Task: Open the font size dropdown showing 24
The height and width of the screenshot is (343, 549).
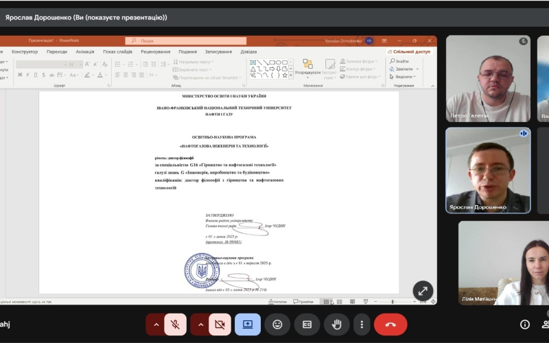Action: coord(75,64)
